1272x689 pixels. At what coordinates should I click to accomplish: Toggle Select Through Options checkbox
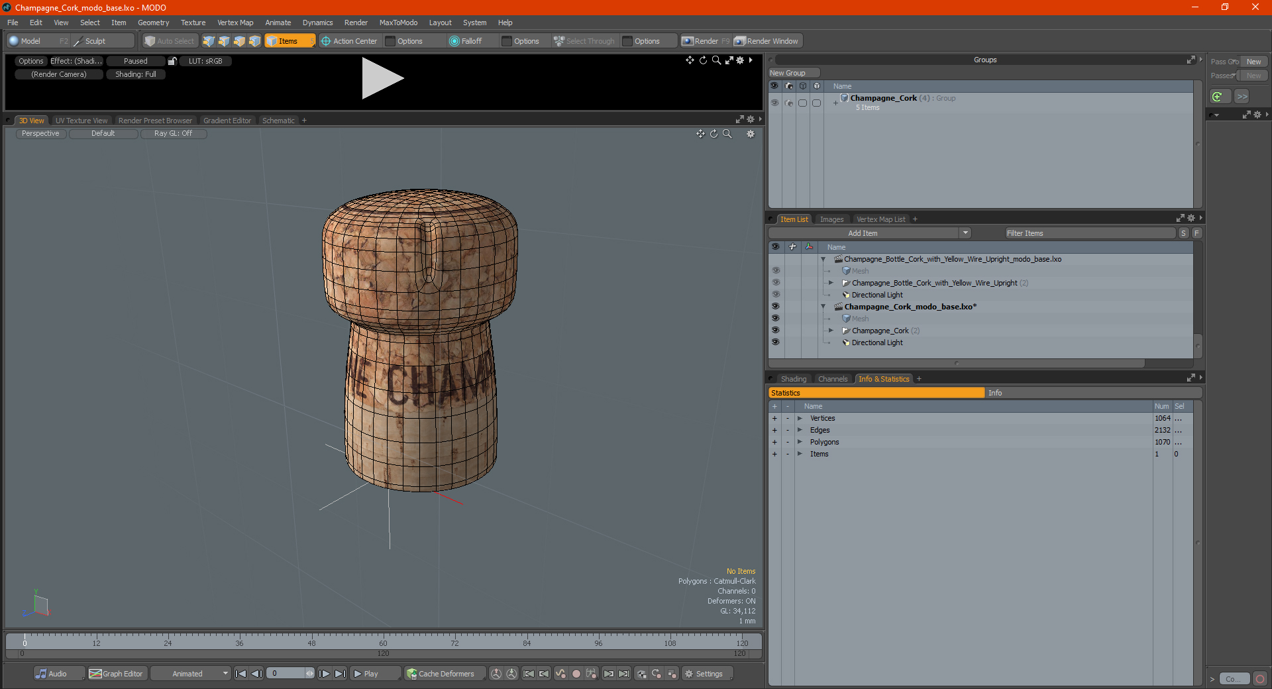coord(627,41)
